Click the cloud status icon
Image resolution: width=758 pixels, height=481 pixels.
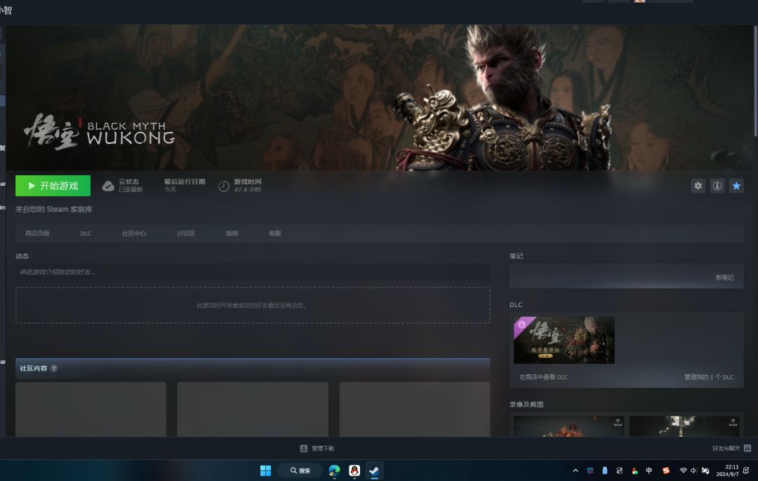tap(108, 186)
